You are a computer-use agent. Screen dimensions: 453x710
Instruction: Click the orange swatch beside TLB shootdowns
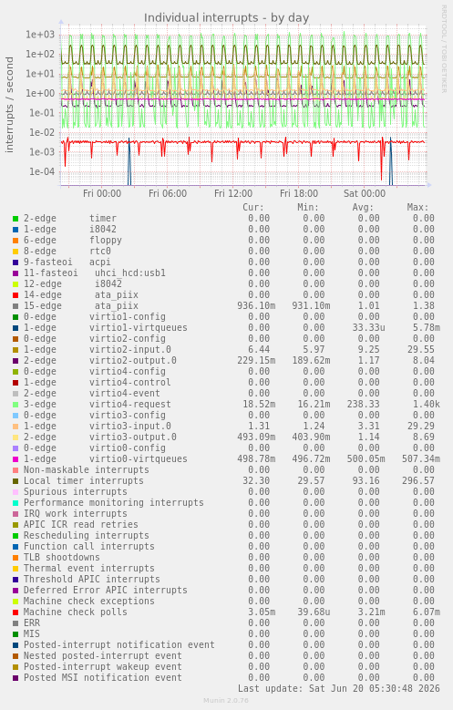[15, 558]
